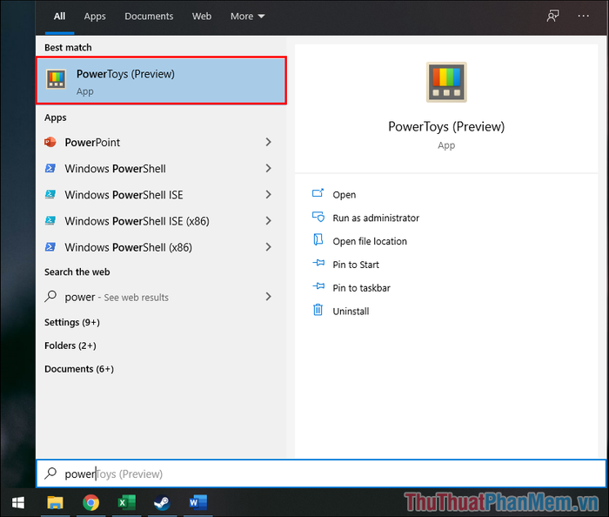Click the Open action icon
The width and height of the screenshot is (609, 517).
[x=318, y=193]
